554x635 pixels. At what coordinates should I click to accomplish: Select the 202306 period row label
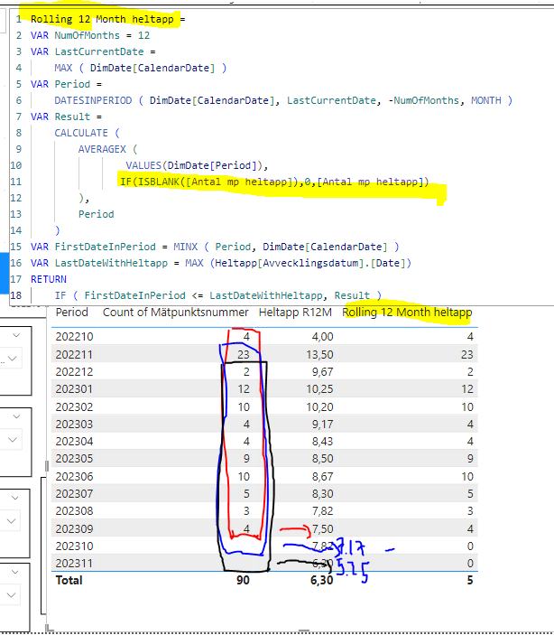click(74, 476)
